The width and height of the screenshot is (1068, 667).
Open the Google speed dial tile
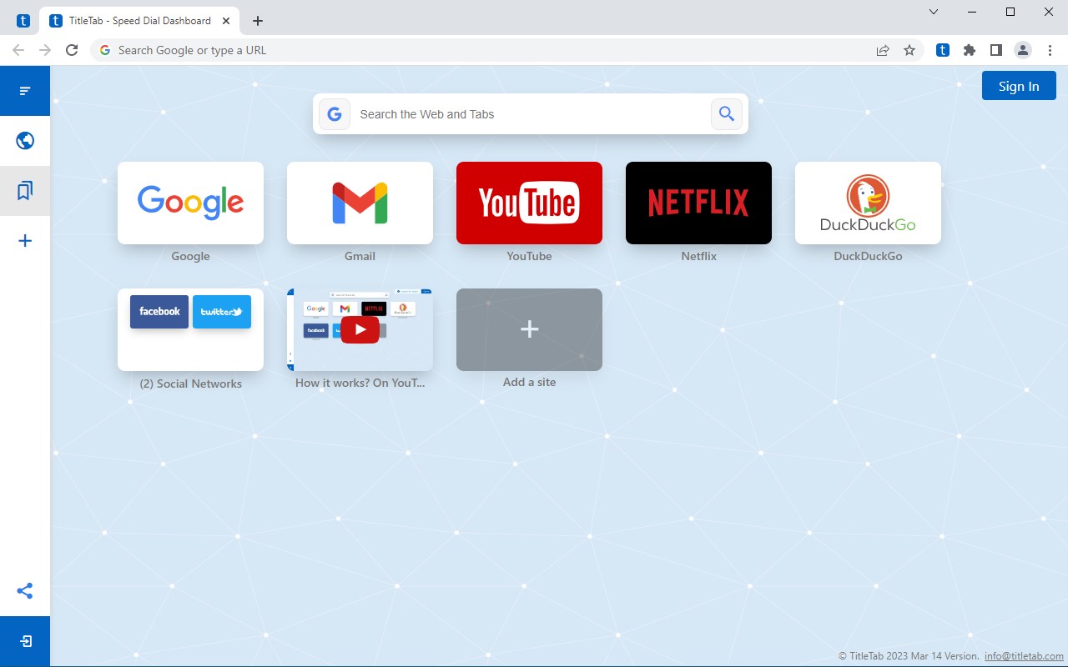click(190, 203)
